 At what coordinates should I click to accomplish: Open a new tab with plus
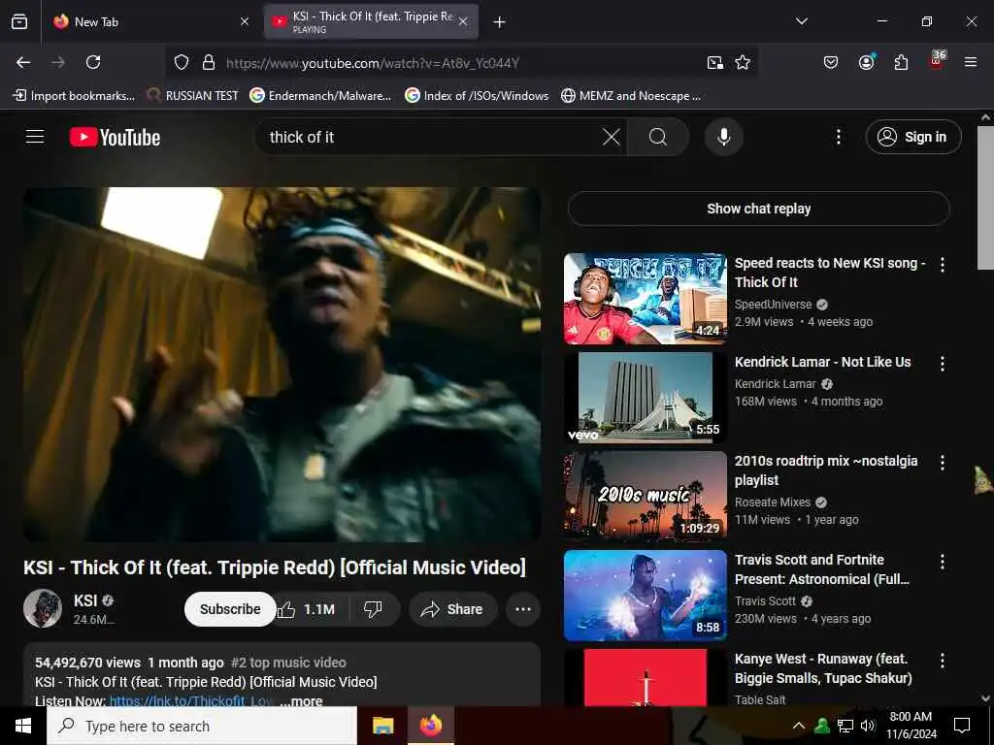coord(500,22)
